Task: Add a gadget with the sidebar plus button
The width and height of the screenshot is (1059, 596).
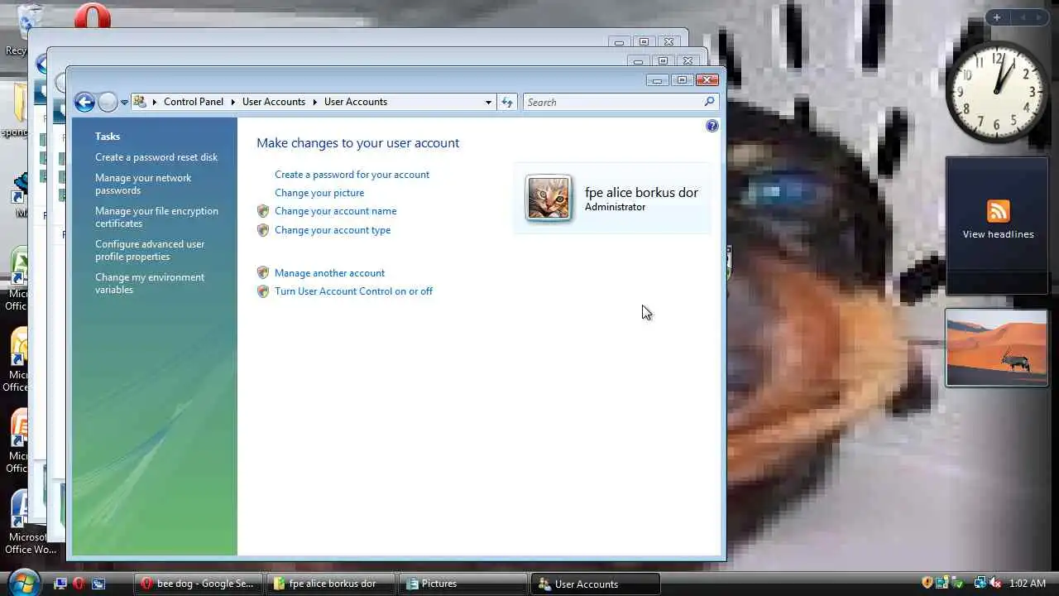Action: click(997, 17)
